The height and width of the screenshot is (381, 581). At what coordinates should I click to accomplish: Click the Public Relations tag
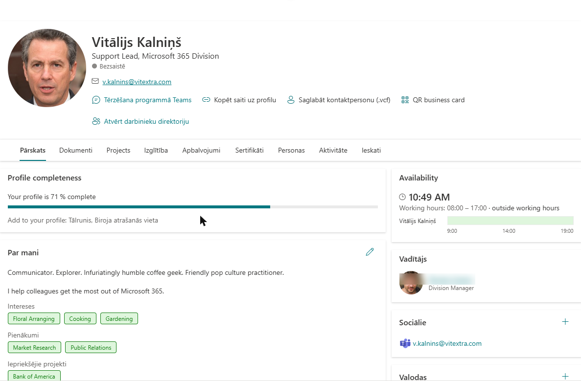tap(91, 347)
